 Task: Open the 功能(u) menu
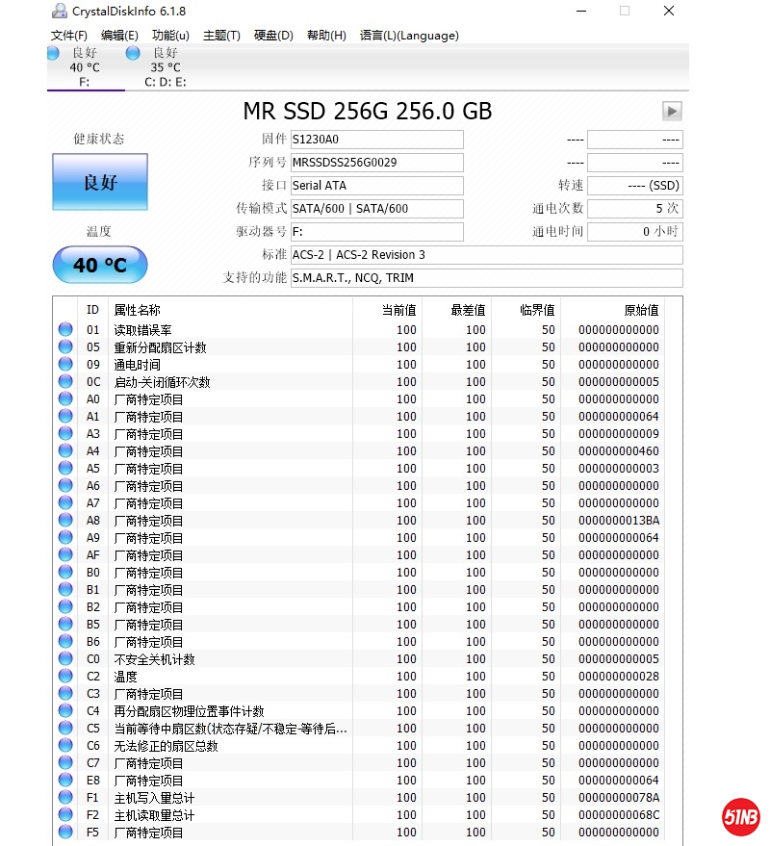(170, 36)
